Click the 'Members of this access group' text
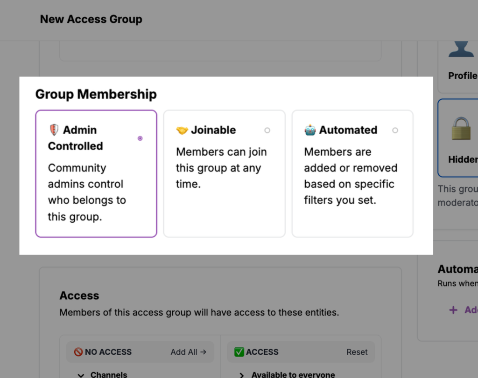This screenshot has height=378, width=478. (x=199, y=312)
